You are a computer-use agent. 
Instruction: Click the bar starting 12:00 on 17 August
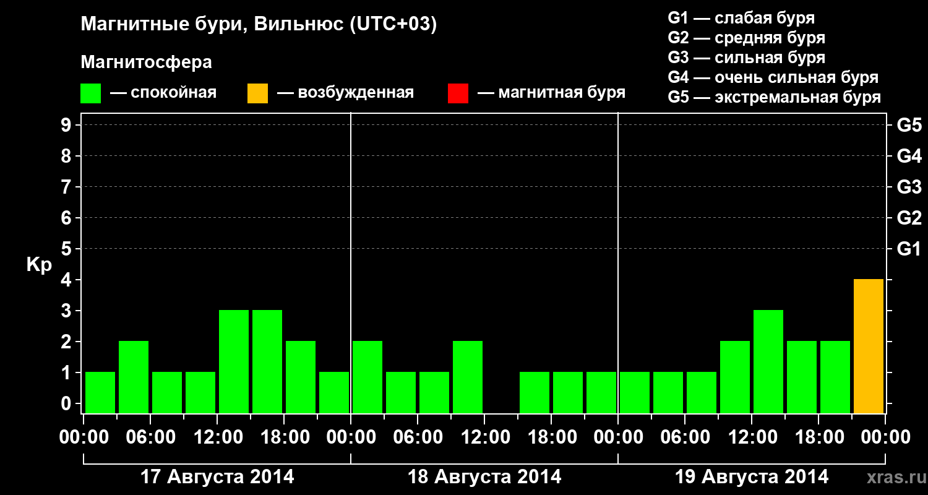click(x=234, y=362)
